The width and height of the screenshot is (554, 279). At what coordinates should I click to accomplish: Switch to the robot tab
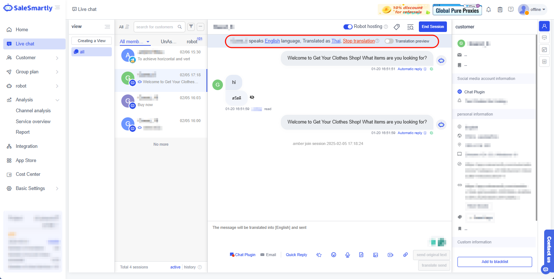tap(192, 42)
